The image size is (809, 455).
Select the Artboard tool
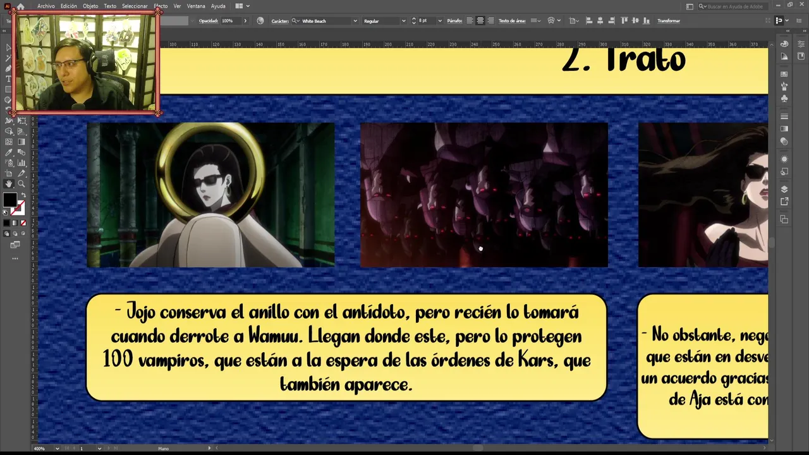coord(9,173)
